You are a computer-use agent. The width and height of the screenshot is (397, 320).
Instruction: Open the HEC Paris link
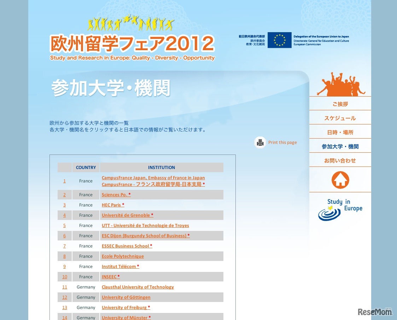[113, 205]
